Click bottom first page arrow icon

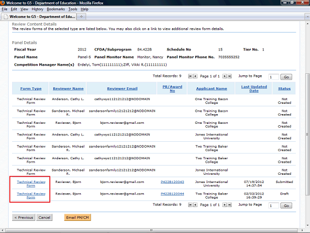pos(190,205)
